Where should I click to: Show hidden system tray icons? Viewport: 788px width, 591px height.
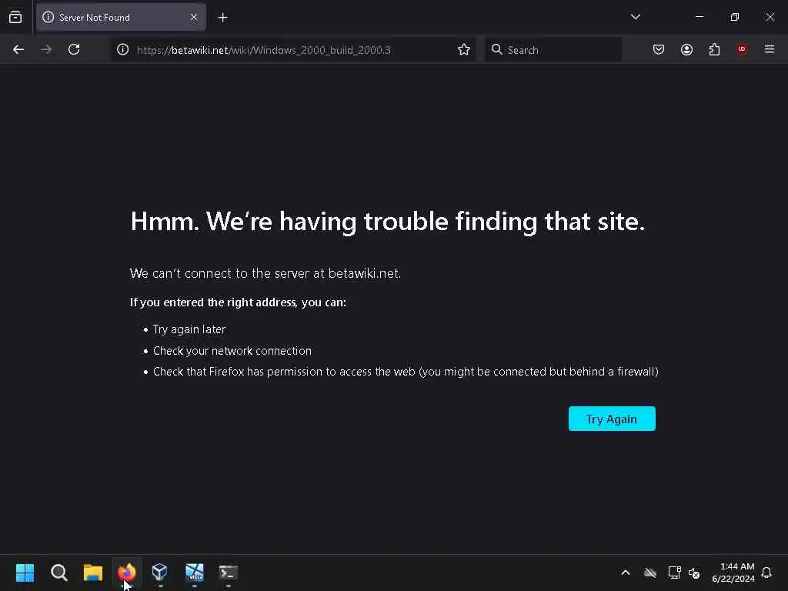626,573
